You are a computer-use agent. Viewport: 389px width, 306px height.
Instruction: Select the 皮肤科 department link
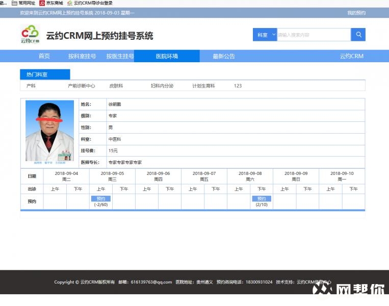[116, 86]
